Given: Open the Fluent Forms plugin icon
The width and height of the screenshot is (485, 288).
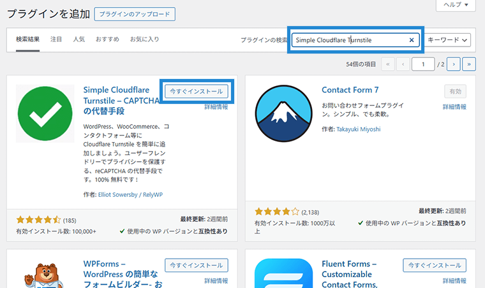Looking at the screenshot, I should pyautogui.click(x=283, y=273).
